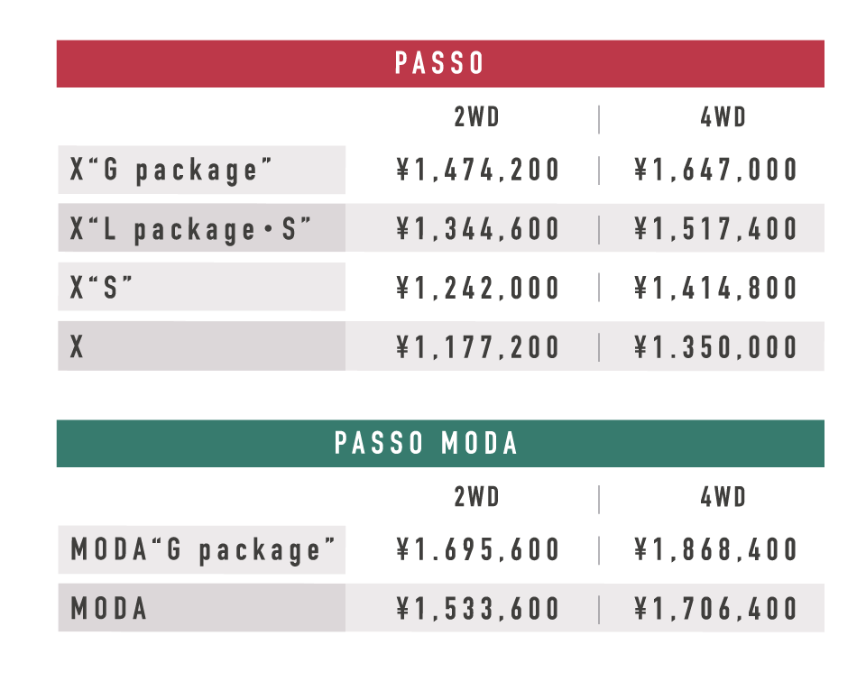Click the ¥1,868,400 price
866x691 pixels.
[715, 549]
